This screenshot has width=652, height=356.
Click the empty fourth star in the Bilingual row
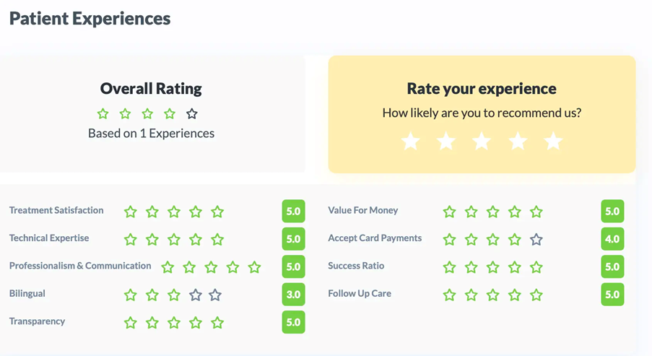[196, 295]
